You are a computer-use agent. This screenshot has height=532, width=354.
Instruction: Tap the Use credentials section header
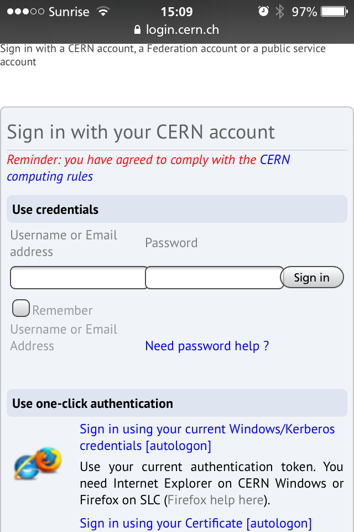177,209
